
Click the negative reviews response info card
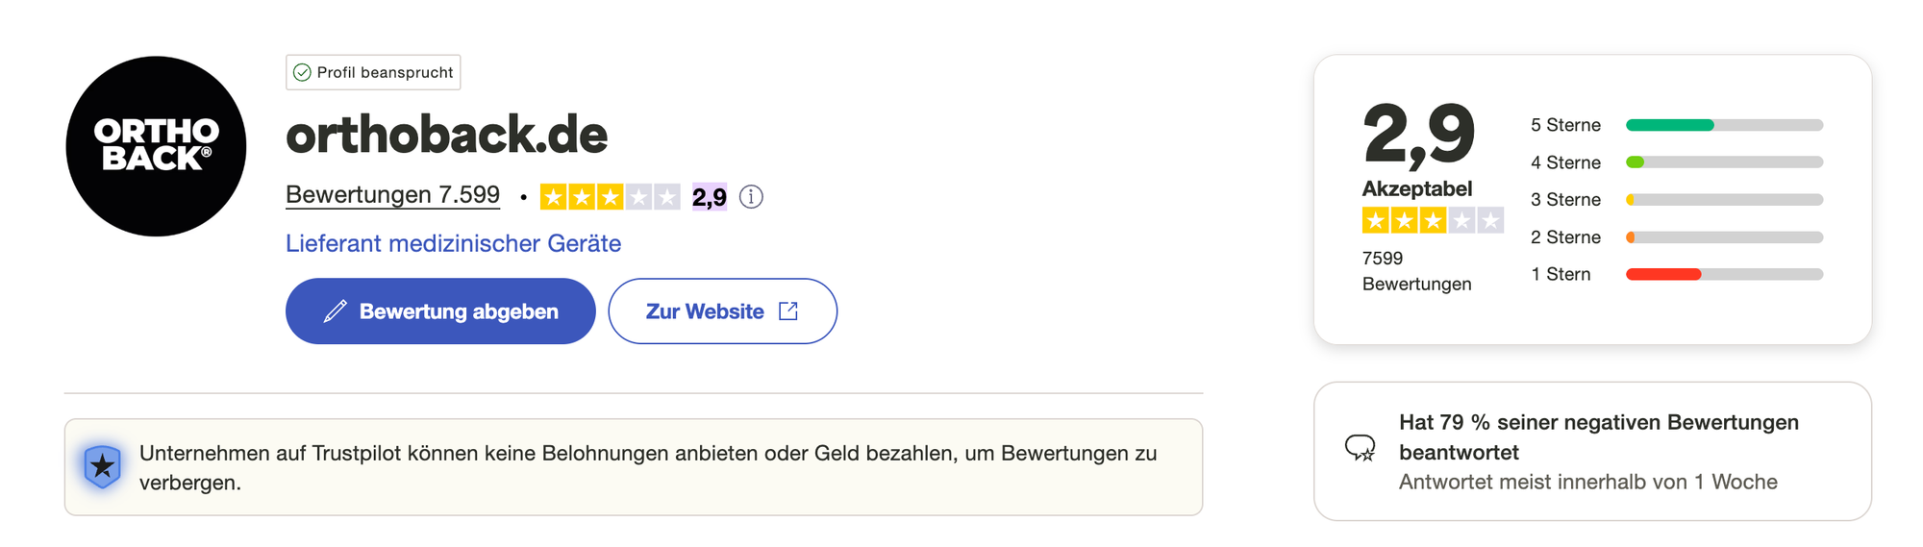1592,452
